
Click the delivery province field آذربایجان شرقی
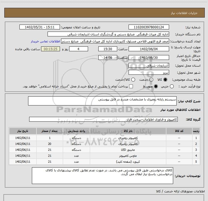(149, 66)
